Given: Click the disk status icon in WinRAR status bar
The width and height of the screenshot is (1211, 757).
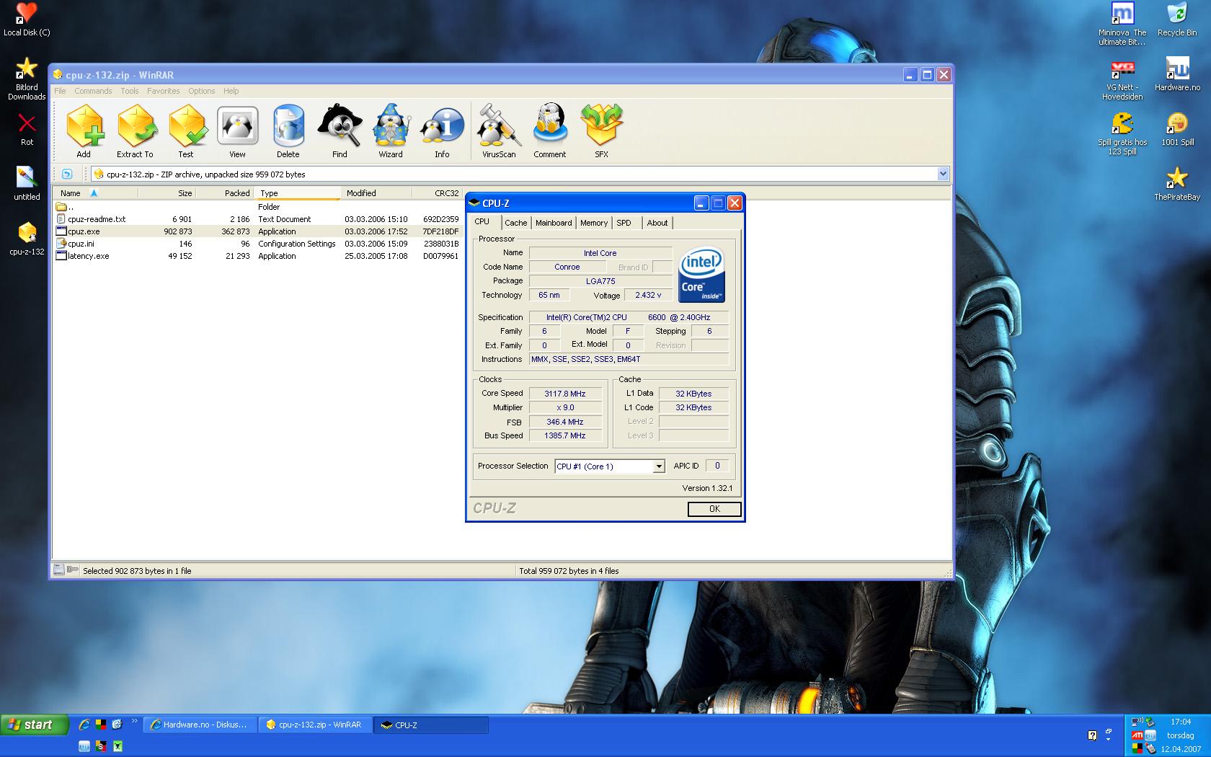Looking at the screenshot, I should 58,570.
